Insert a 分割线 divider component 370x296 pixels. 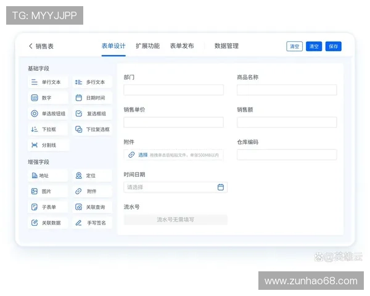pos(48,145)
